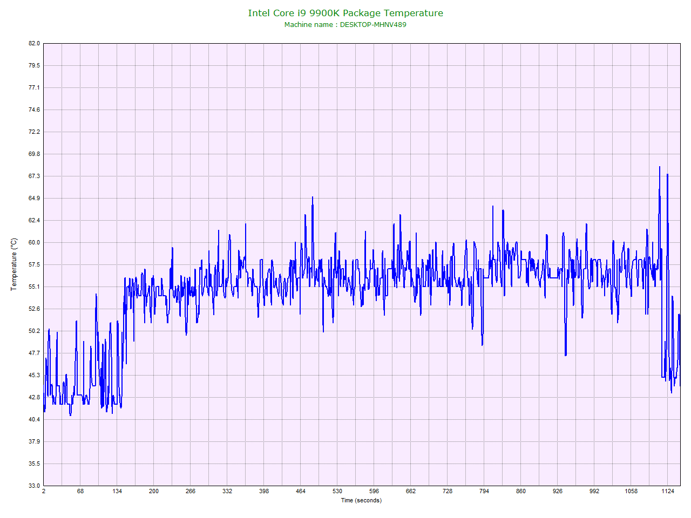
Task: Select the "68" time axis tick label
Action: pos(80,491)
